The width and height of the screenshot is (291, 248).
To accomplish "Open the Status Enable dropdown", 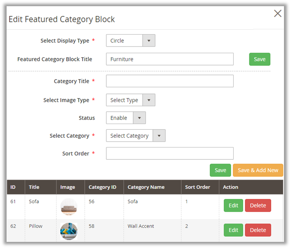I will pyautogui.click(x=126, y=118).
